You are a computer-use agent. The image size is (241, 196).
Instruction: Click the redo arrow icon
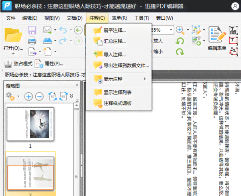[63, 41]
